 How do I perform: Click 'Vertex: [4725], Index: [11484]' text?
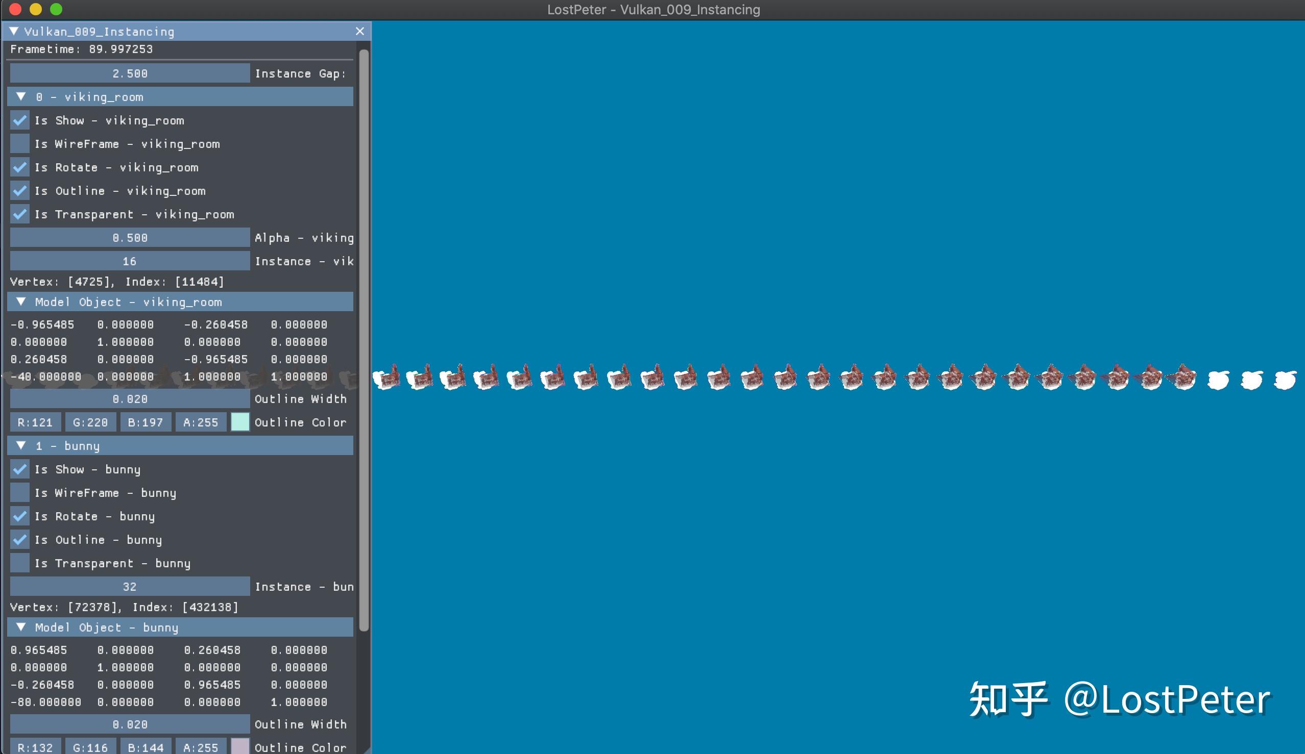click(117, 282)
